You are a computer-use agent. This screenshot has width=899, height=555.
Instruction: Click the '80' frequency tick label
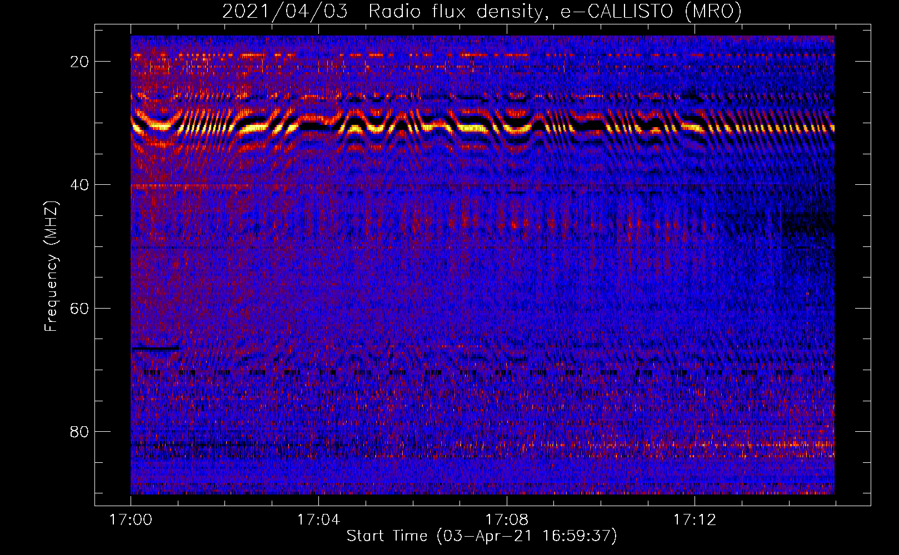pos(79,432)
